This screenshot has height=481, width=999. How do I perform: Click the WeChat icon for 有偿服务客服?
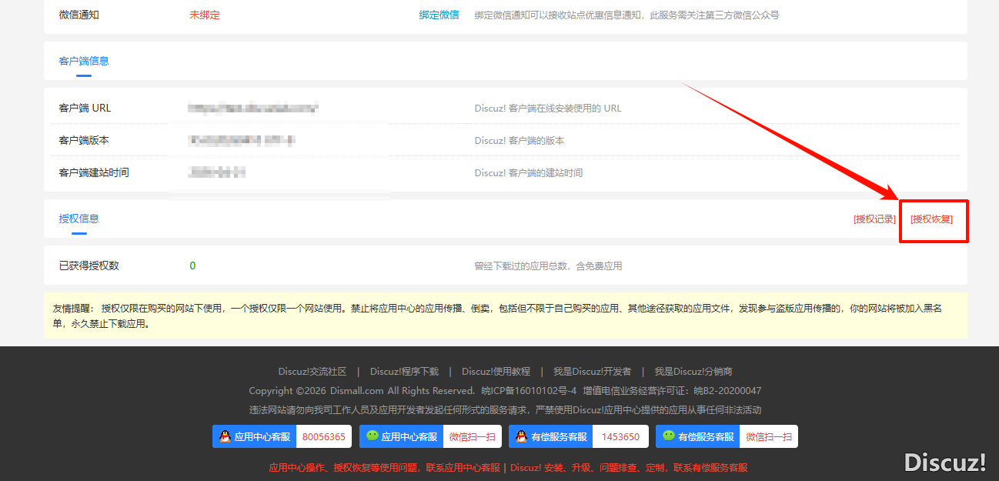pyautogui.click(x=668, y=436)
